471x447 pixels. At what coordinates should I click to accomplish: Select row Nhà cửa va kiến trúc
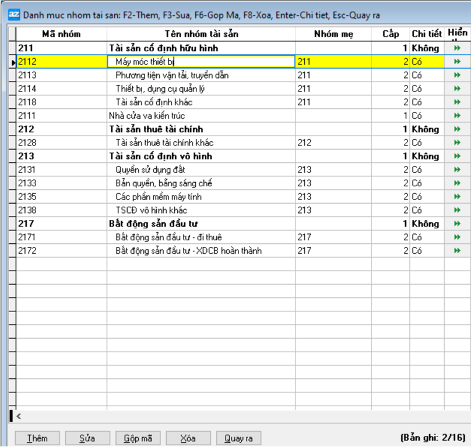click(147, 116)
